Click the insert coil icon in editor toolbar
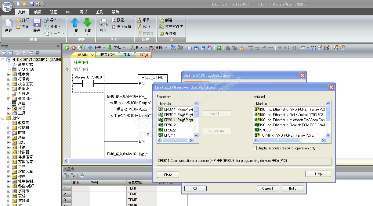 pos(287,48)
